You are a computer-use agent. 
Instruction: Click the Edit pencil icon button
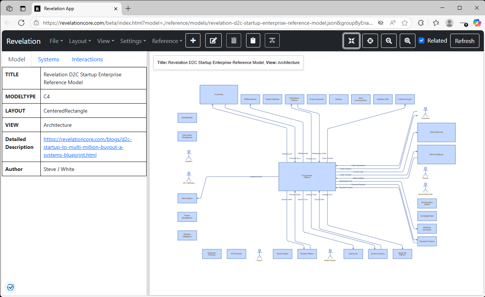[214, 41]
